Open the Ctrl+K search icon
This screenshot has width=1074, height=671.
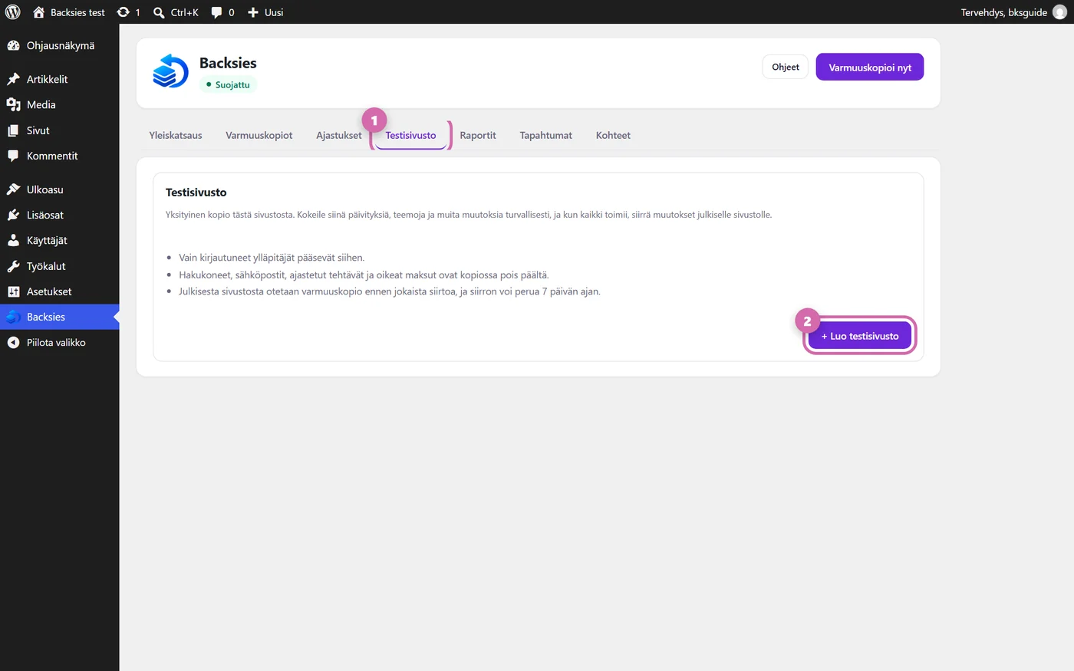point(159,12)
